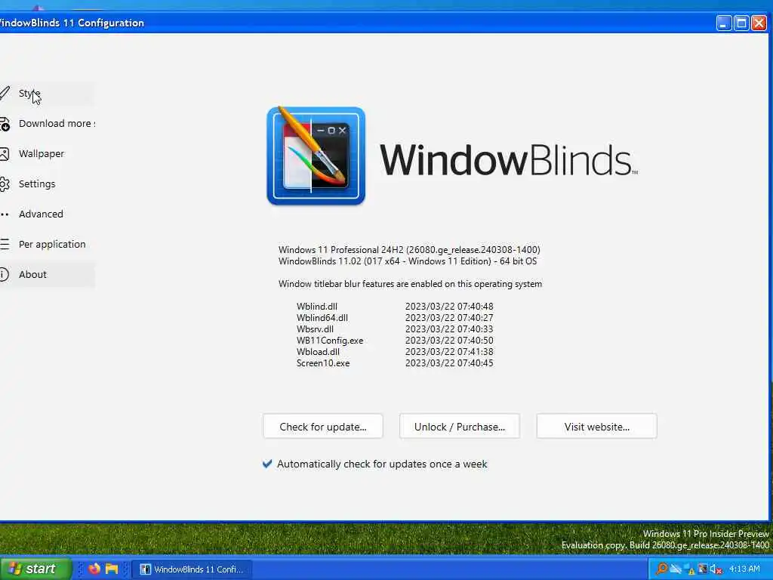Click the Screen10.exe file entry
This screenshot has height=580, width=773.
click(x=323, y=363)
